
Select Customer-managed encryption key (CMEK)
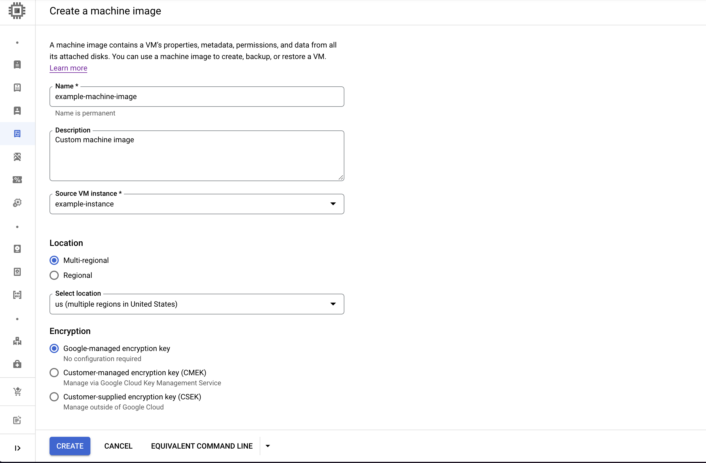pos(54,373)
